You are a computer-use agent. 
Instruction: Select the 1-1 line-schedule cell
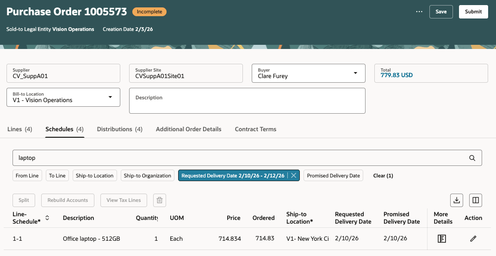tap(18, 238)
